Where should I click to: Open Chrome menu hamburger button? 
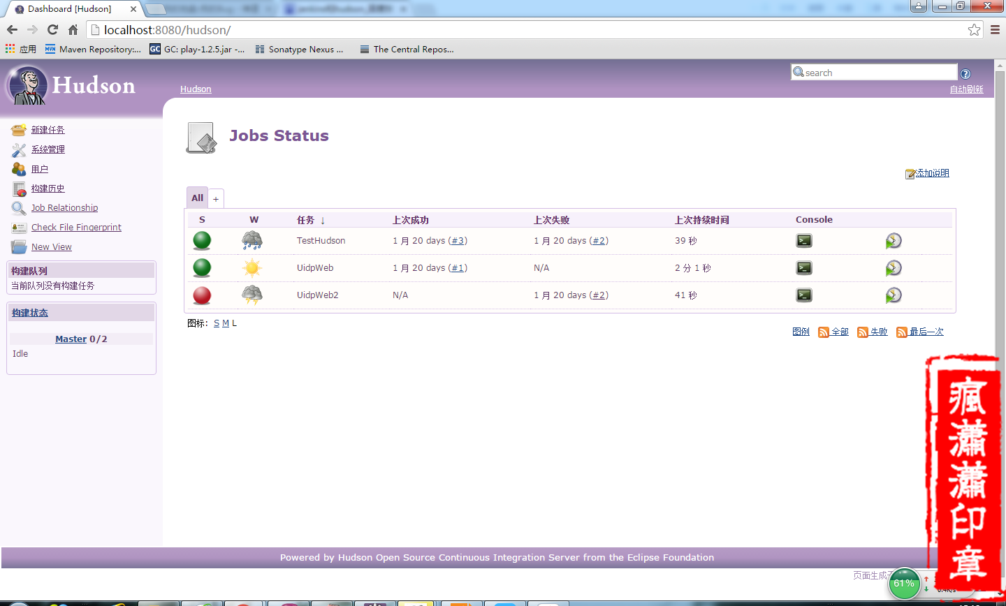pyautogui.click(x=995, y=29)
